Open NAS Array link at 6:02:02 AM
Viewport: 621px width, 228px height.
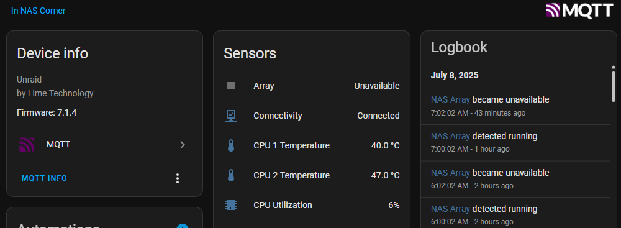point(450,173)
